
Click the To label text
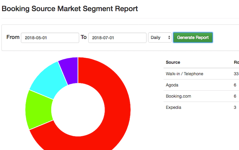click(84, 37)
